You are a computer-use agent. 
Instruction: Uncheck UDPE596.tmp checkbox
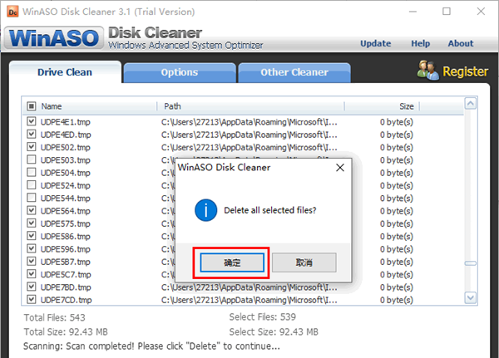click(32, 248)
